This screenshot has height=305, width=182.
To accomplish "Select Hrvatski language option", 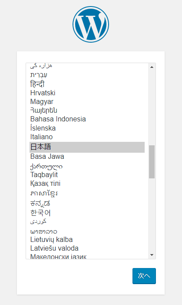I will click(87, 93).
